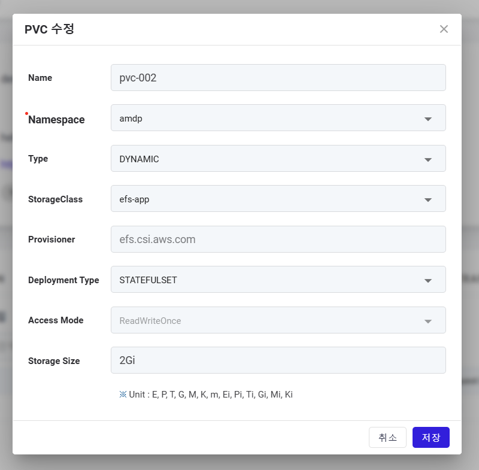Open the Namespace dropdown showing amdp

pyautogui.click(x=278, y=118)
